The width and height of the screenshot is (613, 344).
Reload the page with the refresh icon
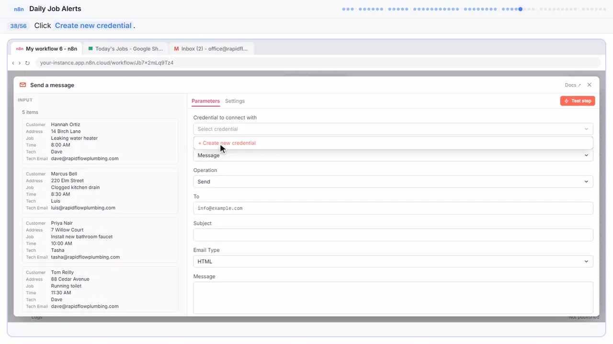tap(27, 63)
